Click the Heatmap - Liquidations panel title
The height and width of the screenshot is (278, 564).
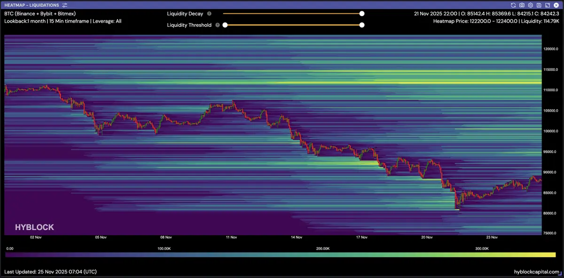click(31, 5)
